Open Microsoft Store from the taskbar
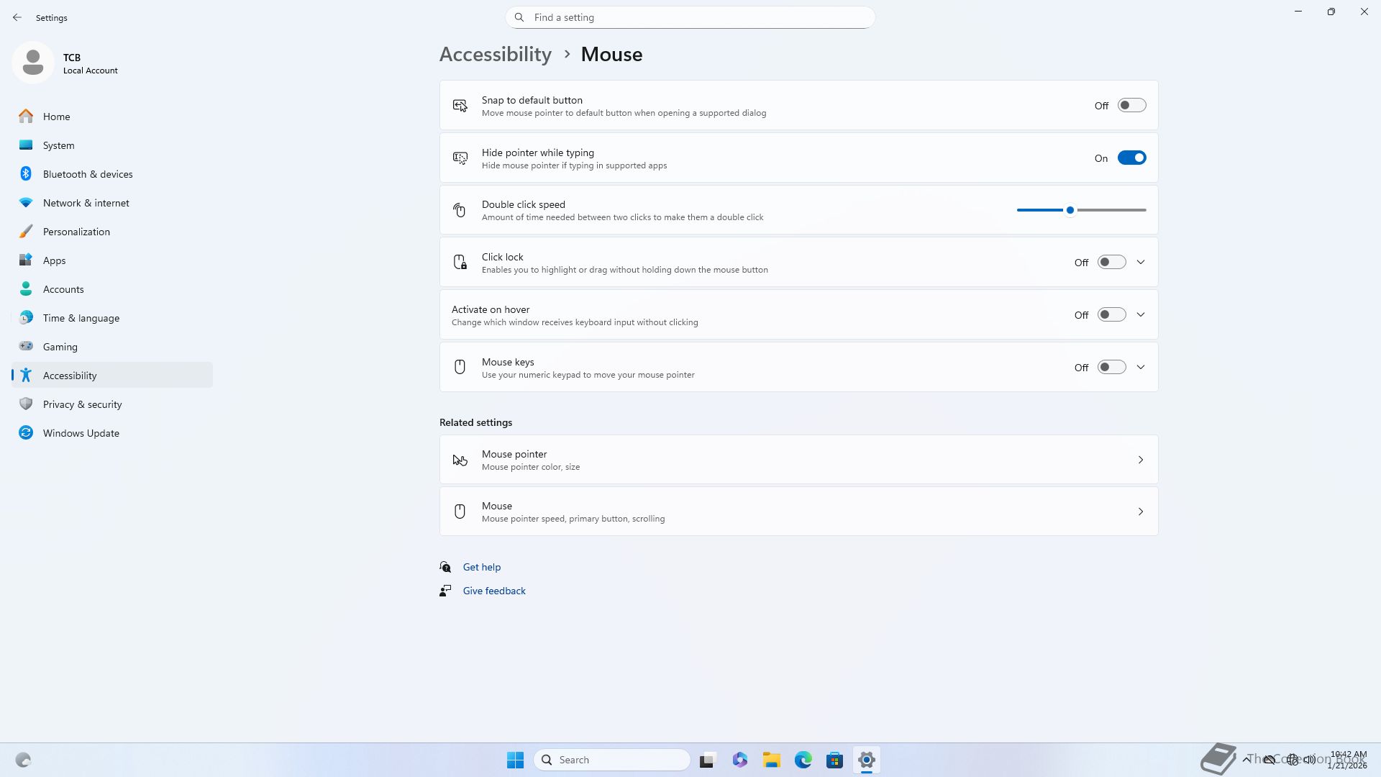Screen dimensions: 1381x777 pyautogui.click(x=834, y=760)
